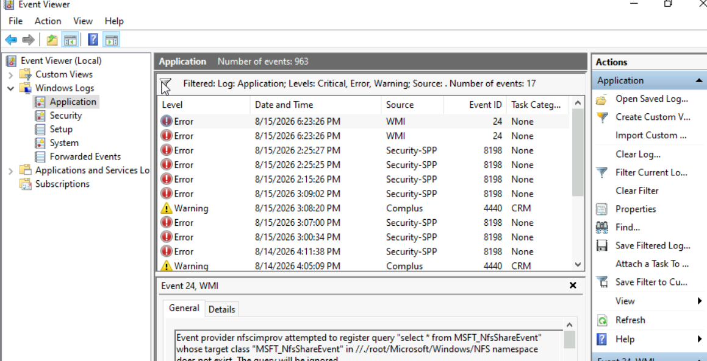Click the Forward arrow toolbar icon
707x361 pixels.
(29, 40)
